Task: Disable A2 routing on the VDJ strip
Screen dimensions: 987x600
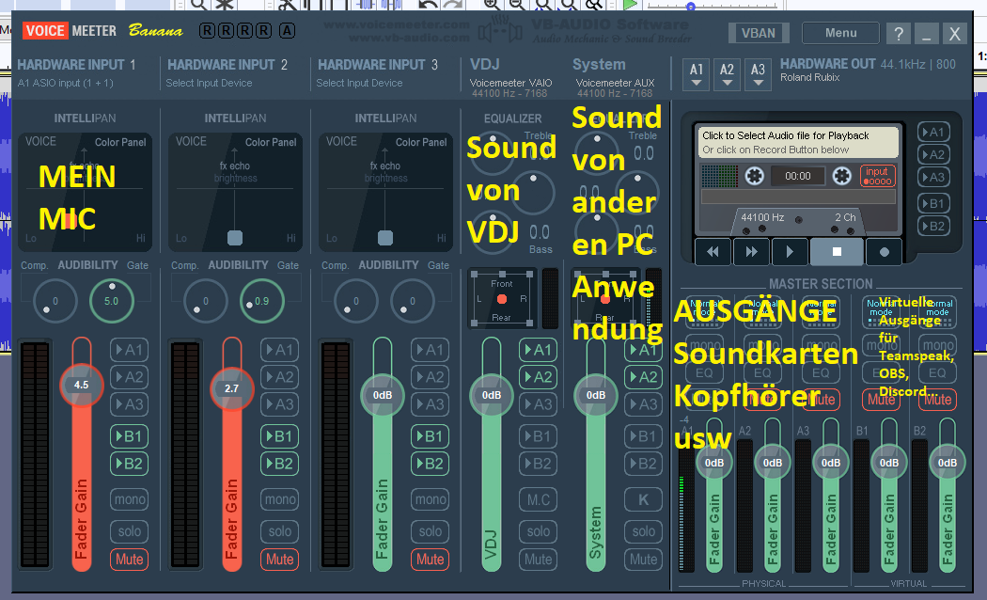Action: [x=539, y=377]
